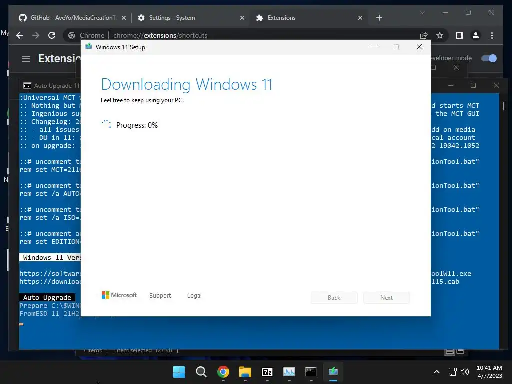Share this page from the address bar
The image size is (512, 384).
[424, 35]
